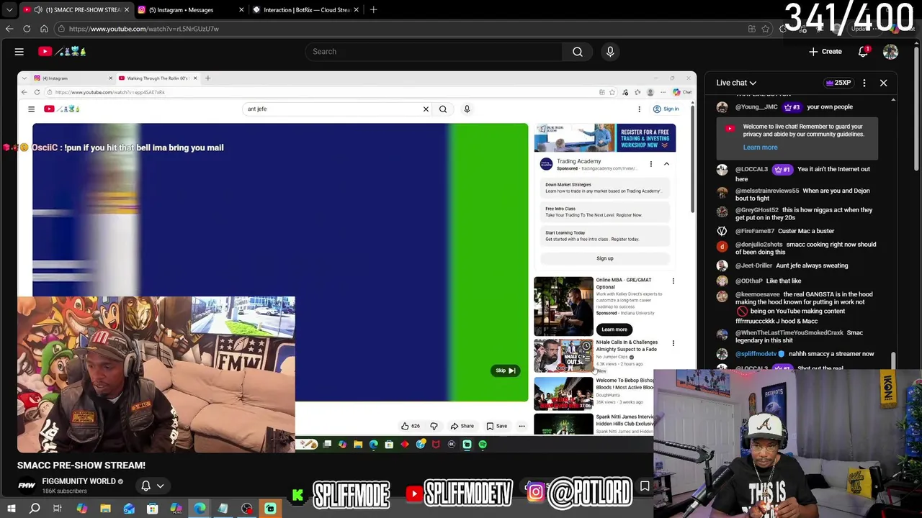The height and width of the screenshot is (518, 922).
Task: Open the 25XP crown badge
Action: coord(838,83)
